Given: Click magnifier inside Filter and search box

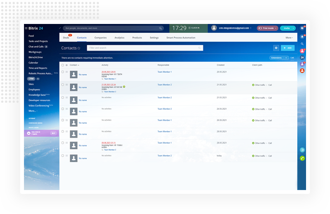Looking at the screenshot, I should tap(199, 48).
